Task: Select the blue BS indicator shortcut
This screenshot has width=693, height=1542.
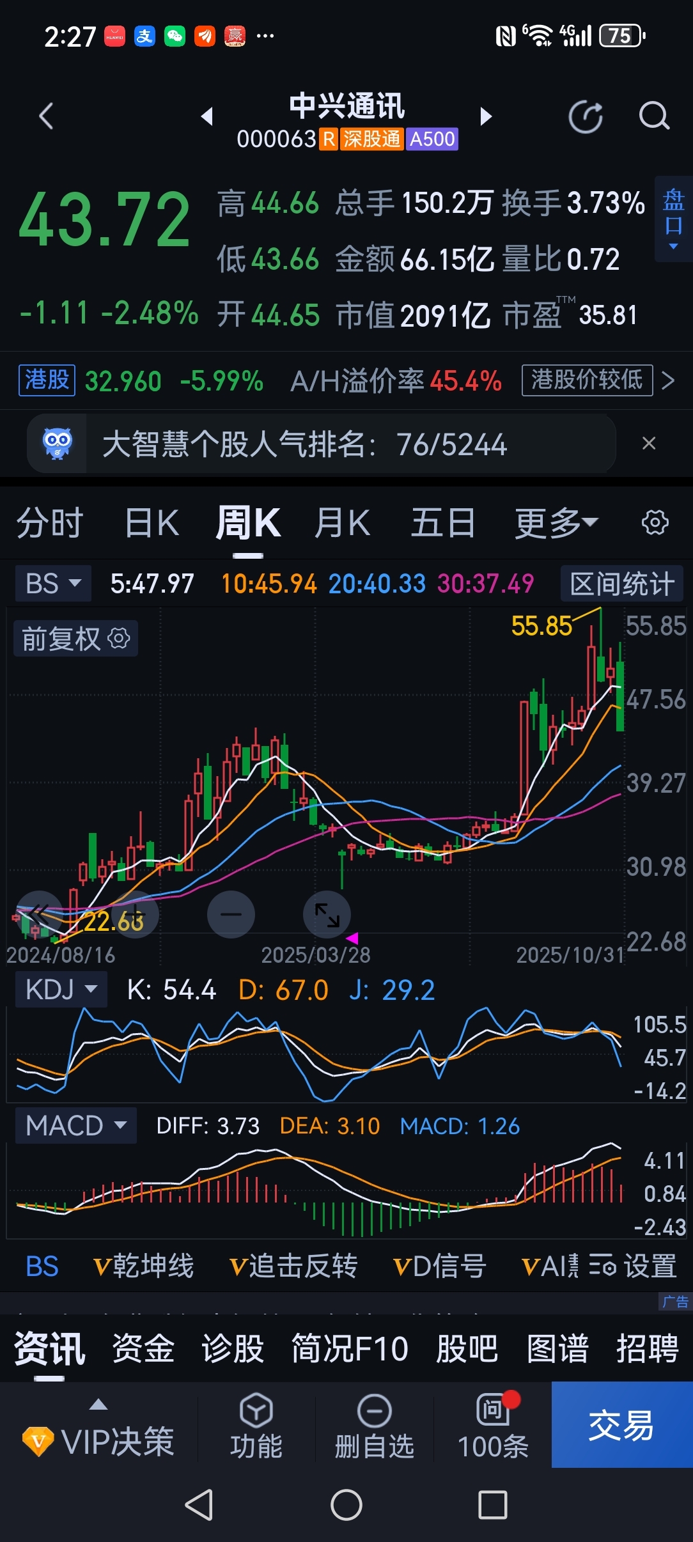Action: click(42, 1266)
